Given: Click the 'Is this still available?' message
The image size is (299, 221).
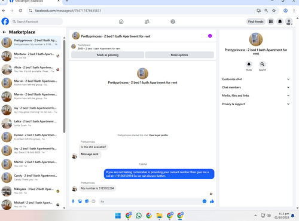Looking at the screenshot, I should 93,147.
